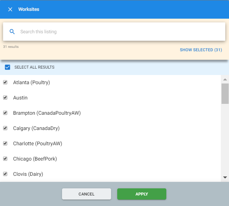Close the Worksites dialog with X icon
Image resolution: width=229 pixels, height=206 pixels.
point(10,10)
